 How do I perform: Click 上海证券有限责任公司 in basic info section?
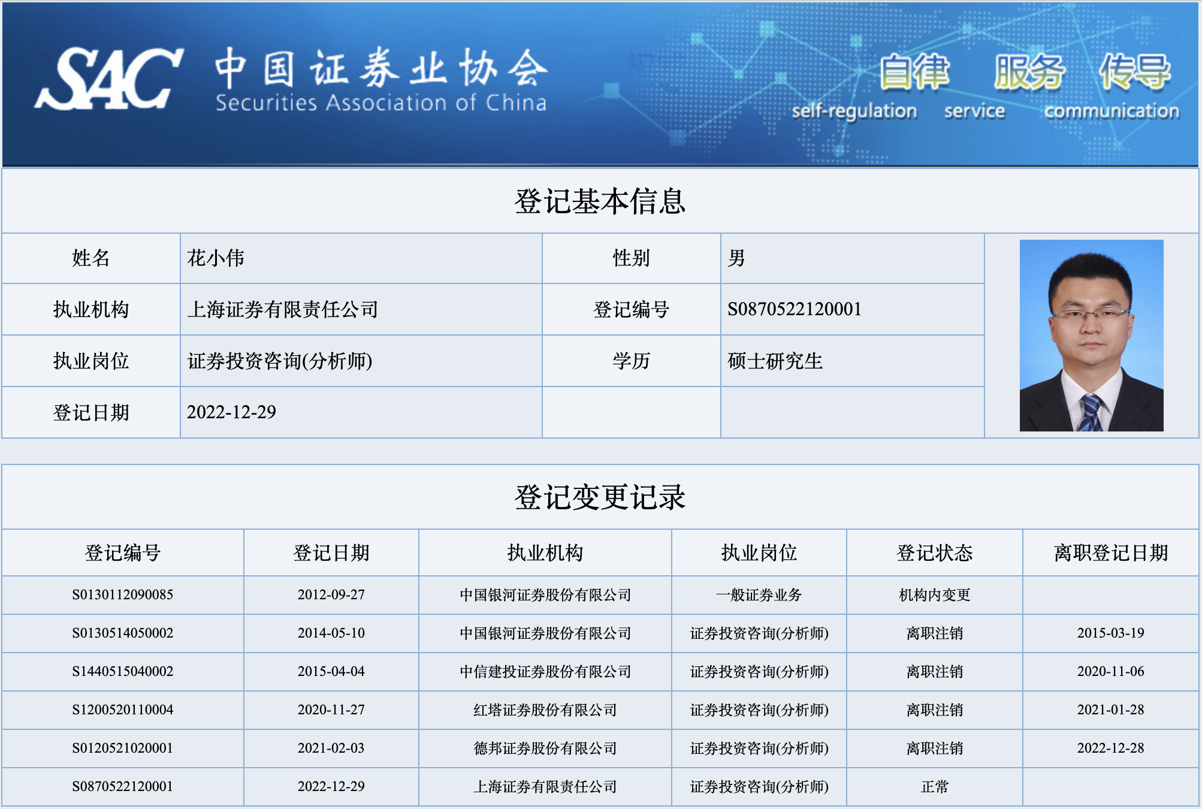click(282, 310)
